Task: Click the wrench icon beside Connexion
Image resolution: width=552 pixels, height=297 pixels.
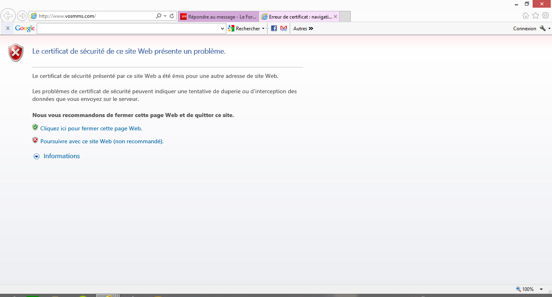Action: pos(542,28)
